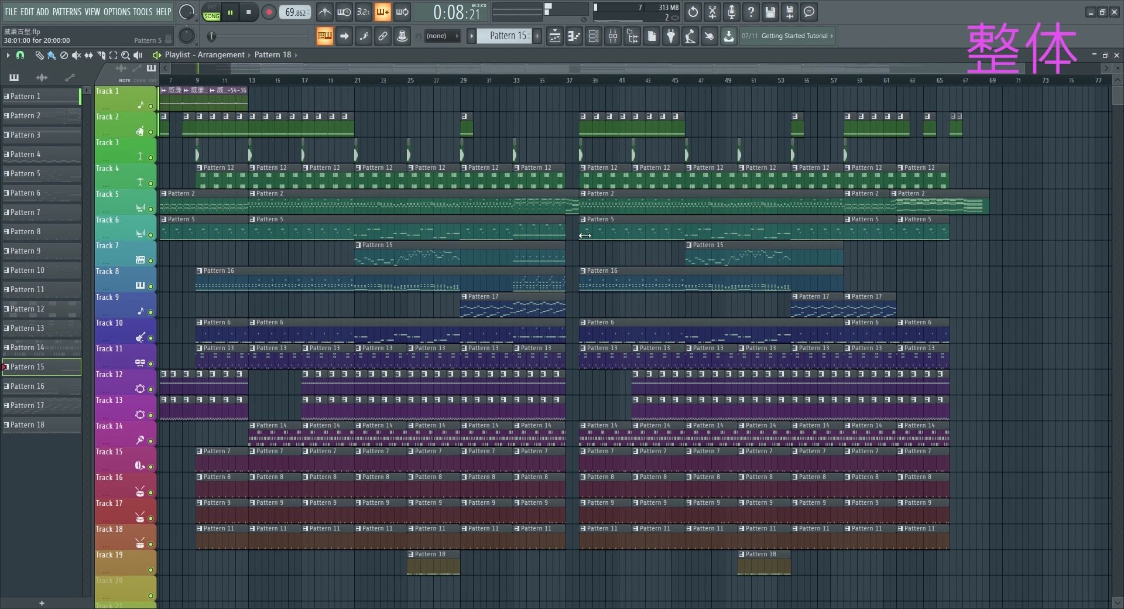This screenshot has width=1124, height=609.
Task: Open the Playlist - Arrangement breadcrumb
Action: tap(204, 54)
